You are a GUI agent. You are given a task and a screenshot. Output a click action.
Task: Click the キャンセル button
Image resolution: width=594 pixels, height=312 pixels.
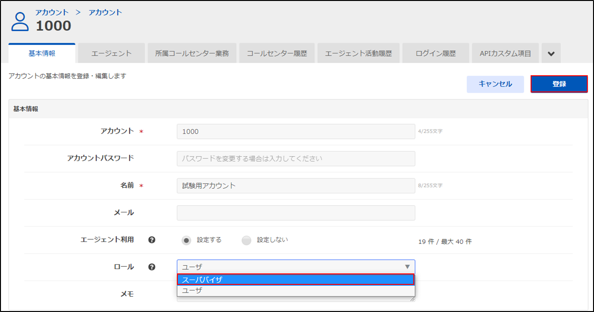[495, 84]
